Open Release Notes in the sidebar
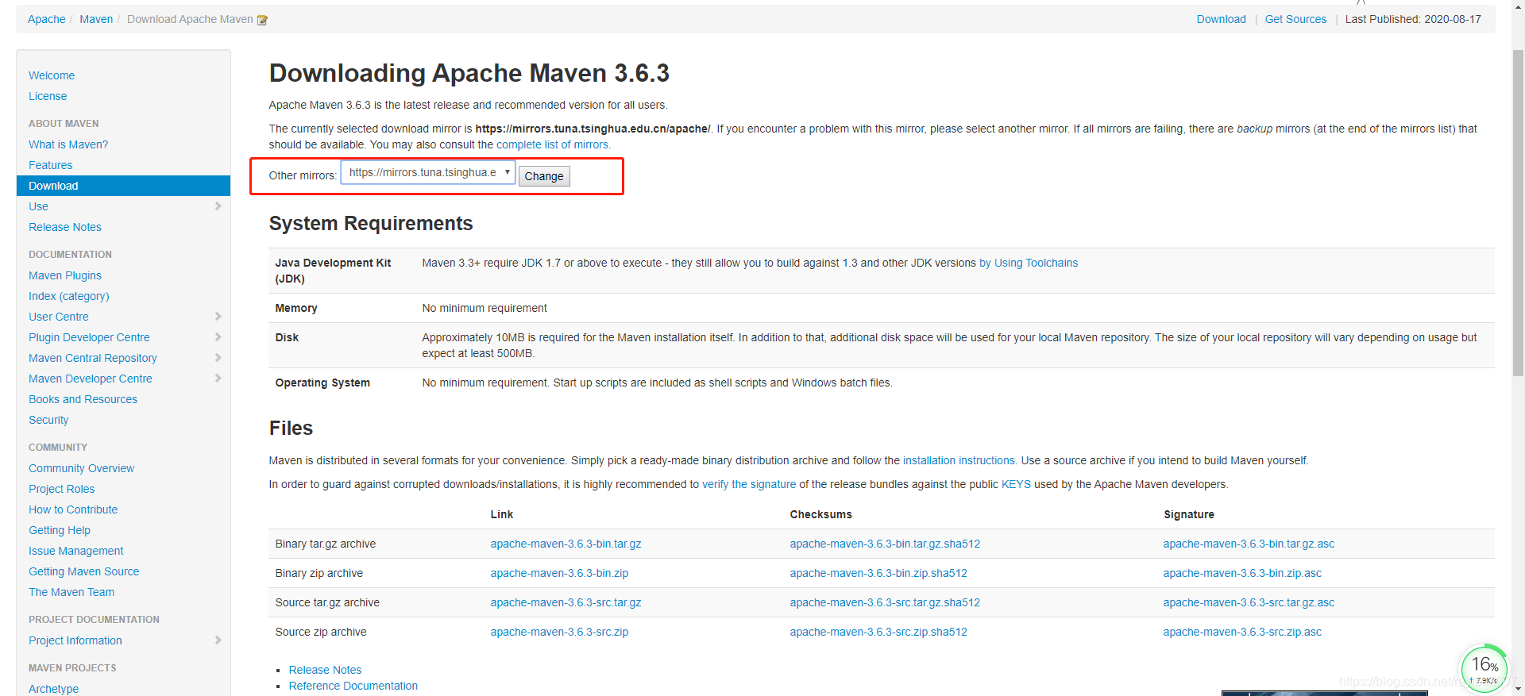Viewport: 1525px width, 696px height. [x=65, y=227]
